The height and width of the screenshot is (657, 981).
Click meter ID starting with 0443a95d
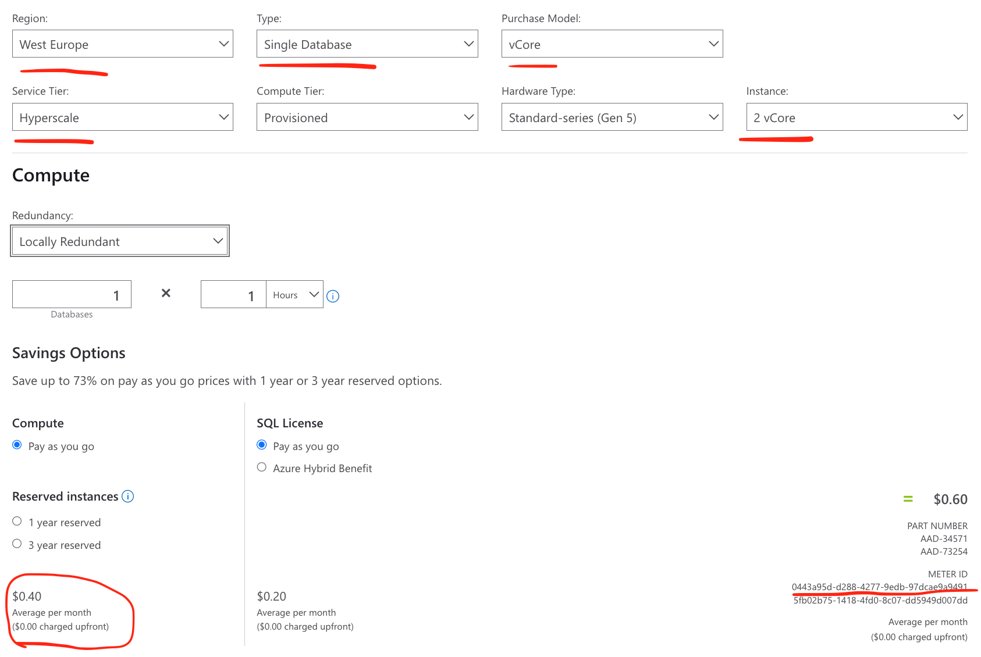[x=880, y=587]
